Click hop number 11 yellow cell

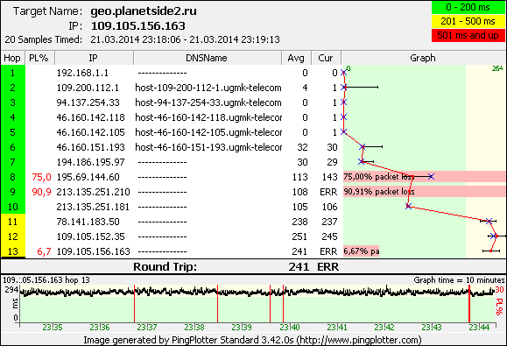(12, 222)
